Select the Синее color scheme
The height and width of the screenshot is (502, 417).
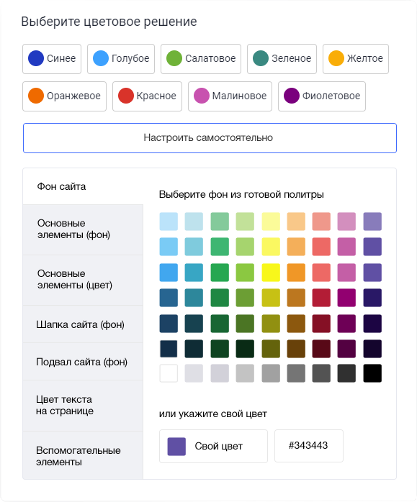pyautogui.click(x=52, y=59)
